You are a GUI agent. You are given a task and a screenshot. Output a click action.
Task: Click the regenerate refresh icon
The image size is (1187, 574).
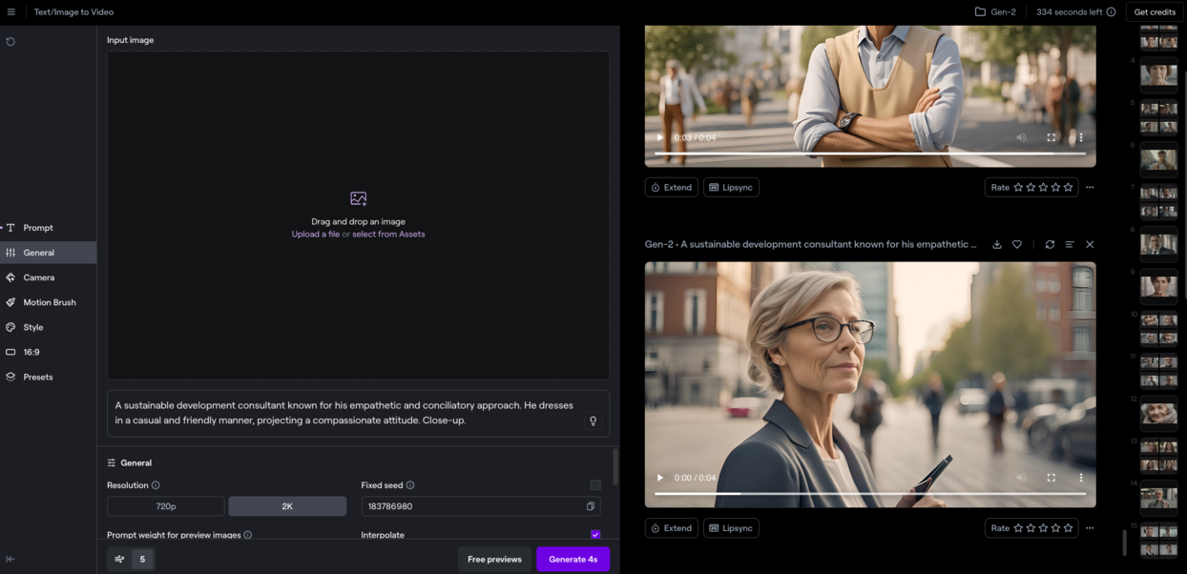(1050, 245)
